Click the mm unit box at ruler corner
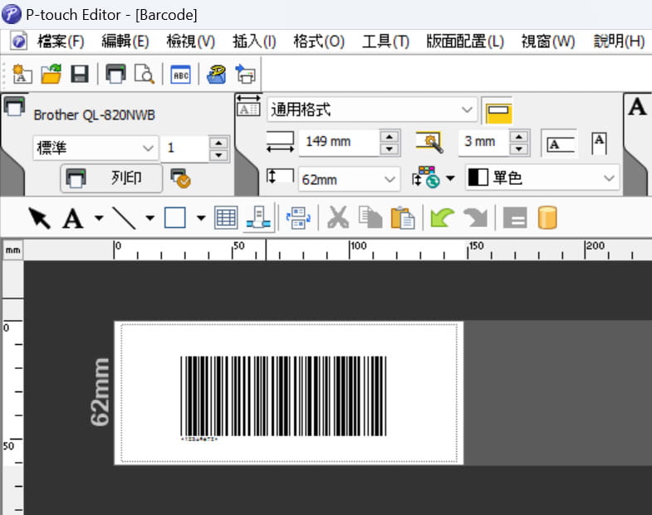This screenshot has width=652, height=515. click(13, 250)
